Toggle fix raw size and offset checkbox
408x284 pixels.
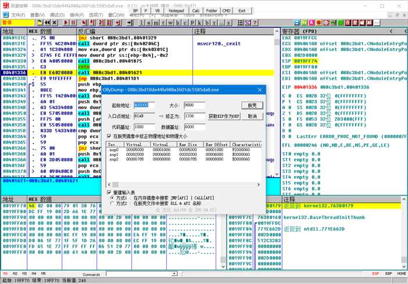[x=109, y=136]
